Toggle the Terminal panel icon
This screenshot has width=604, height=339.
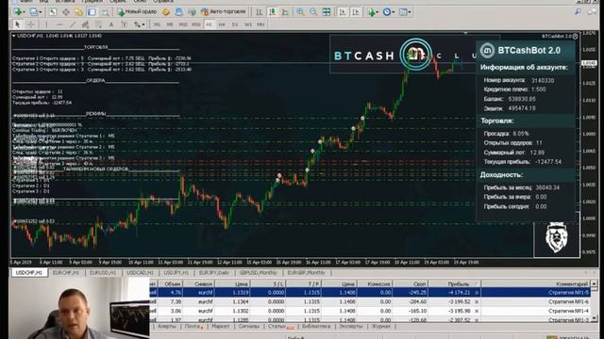[x=92, y=12]
